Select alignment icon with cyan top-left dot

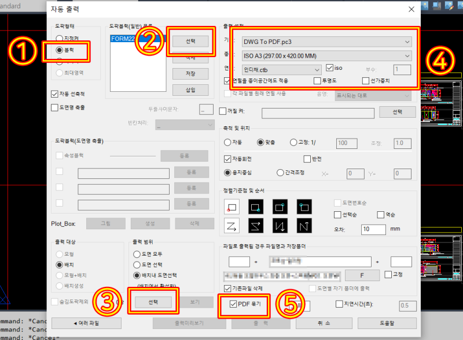304,206
